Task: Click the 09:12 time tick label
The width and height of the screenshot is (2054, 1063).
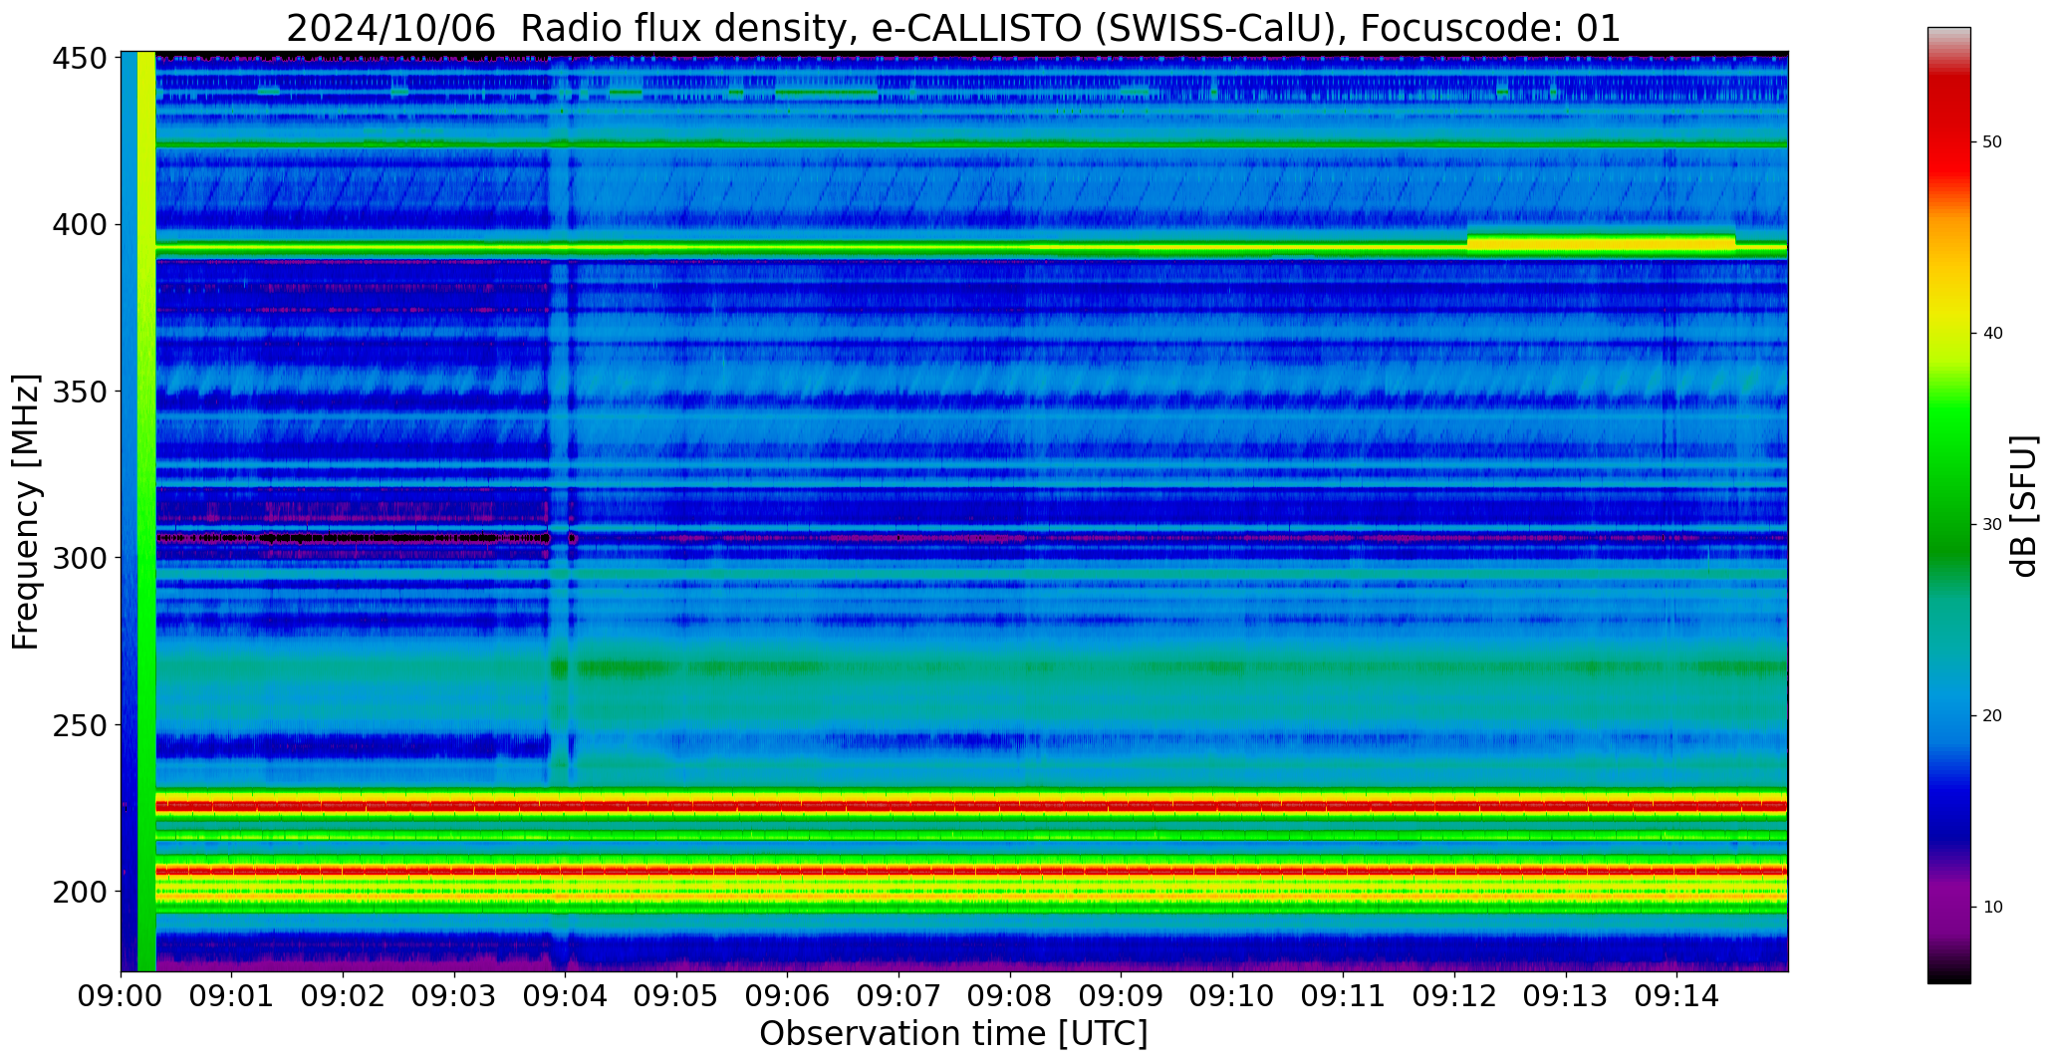Action: (1454, 996)
